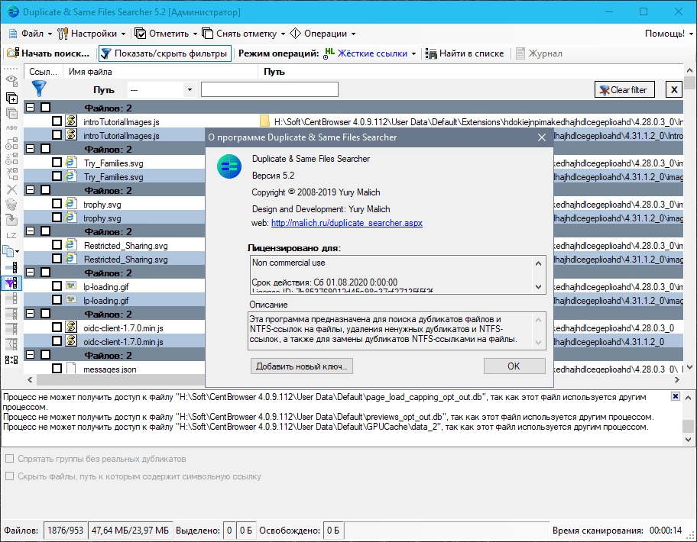Click the image icon of lp-loading.gif in 4.28.0.3_0 row
Screen dimensions: 697x542
tap(70, 286)
